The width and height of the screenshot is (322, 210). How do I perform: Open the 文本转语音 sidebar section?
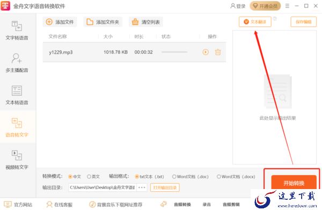pos(17,95)
